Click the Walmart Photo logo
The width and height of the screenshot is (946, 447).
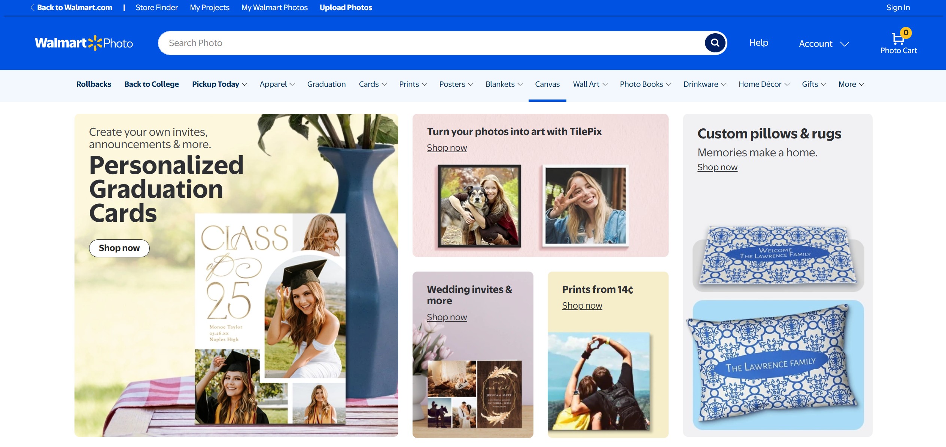point(84,43)
